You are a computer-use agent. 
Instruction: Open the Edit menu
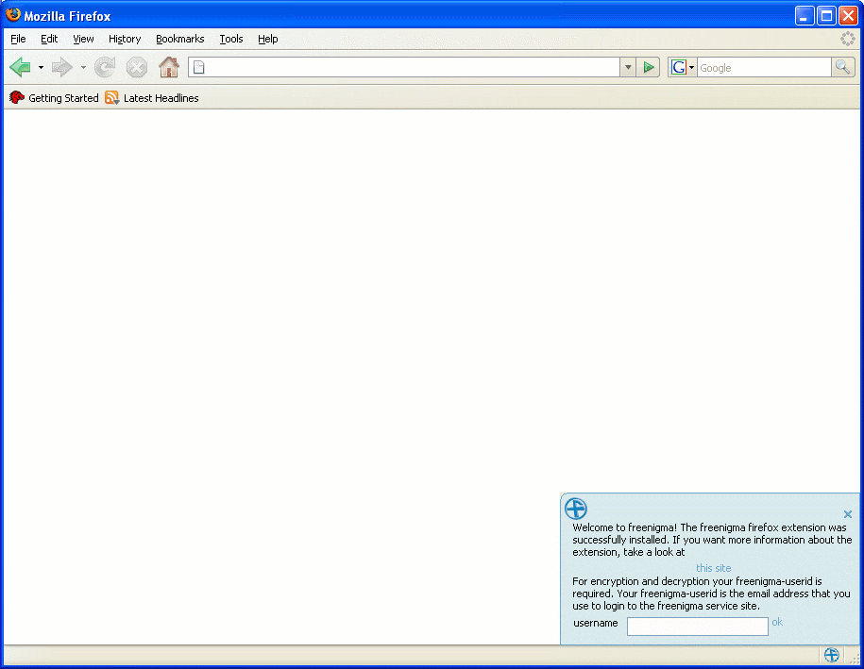pyautogui.click(x=49, y=39)
